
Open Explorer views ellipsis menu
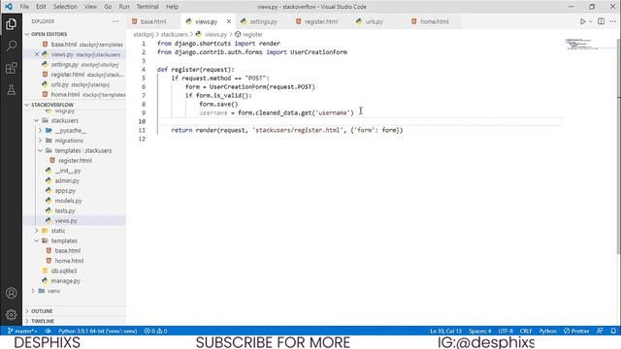[x=115, y=21]
